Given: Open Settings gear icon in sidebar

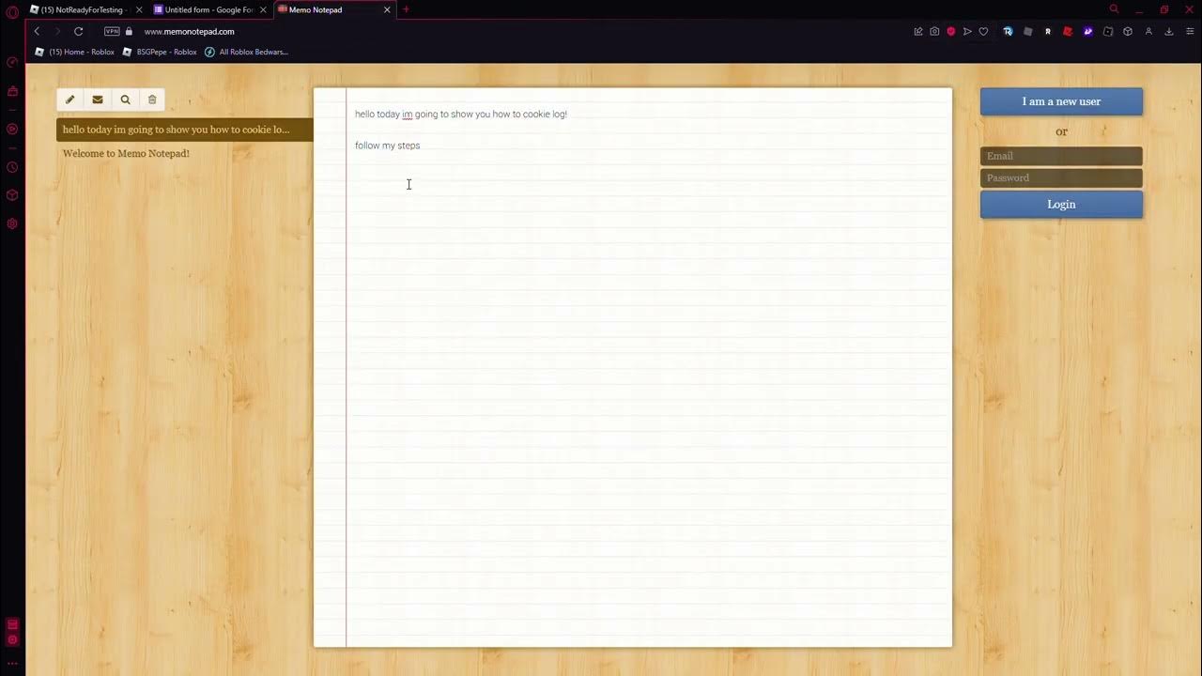Looking at the screenshot, I should [x=12, y=223].
